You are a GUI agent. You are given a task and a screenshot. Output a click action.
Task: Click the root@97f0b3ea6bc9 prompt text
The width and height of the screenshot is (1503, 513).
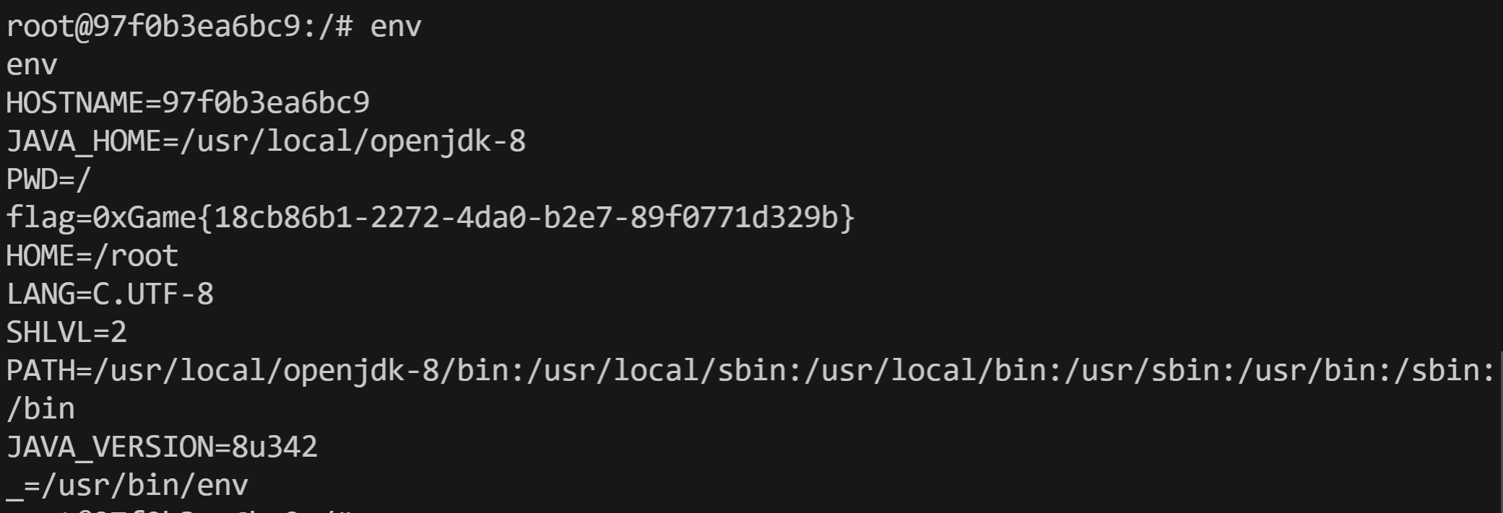153,27
